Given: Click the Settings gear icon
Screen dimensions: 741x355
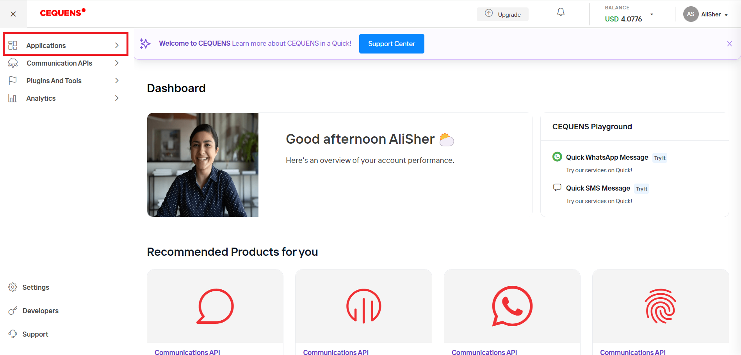Looking at the screenshot, I should pos(12,287).
